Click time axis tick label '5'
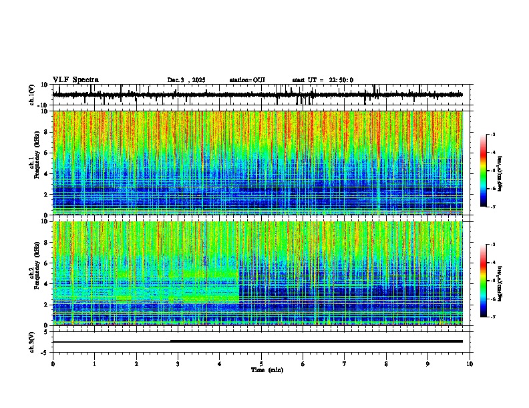This screenshot has height=408, width=529. [261, 363]
